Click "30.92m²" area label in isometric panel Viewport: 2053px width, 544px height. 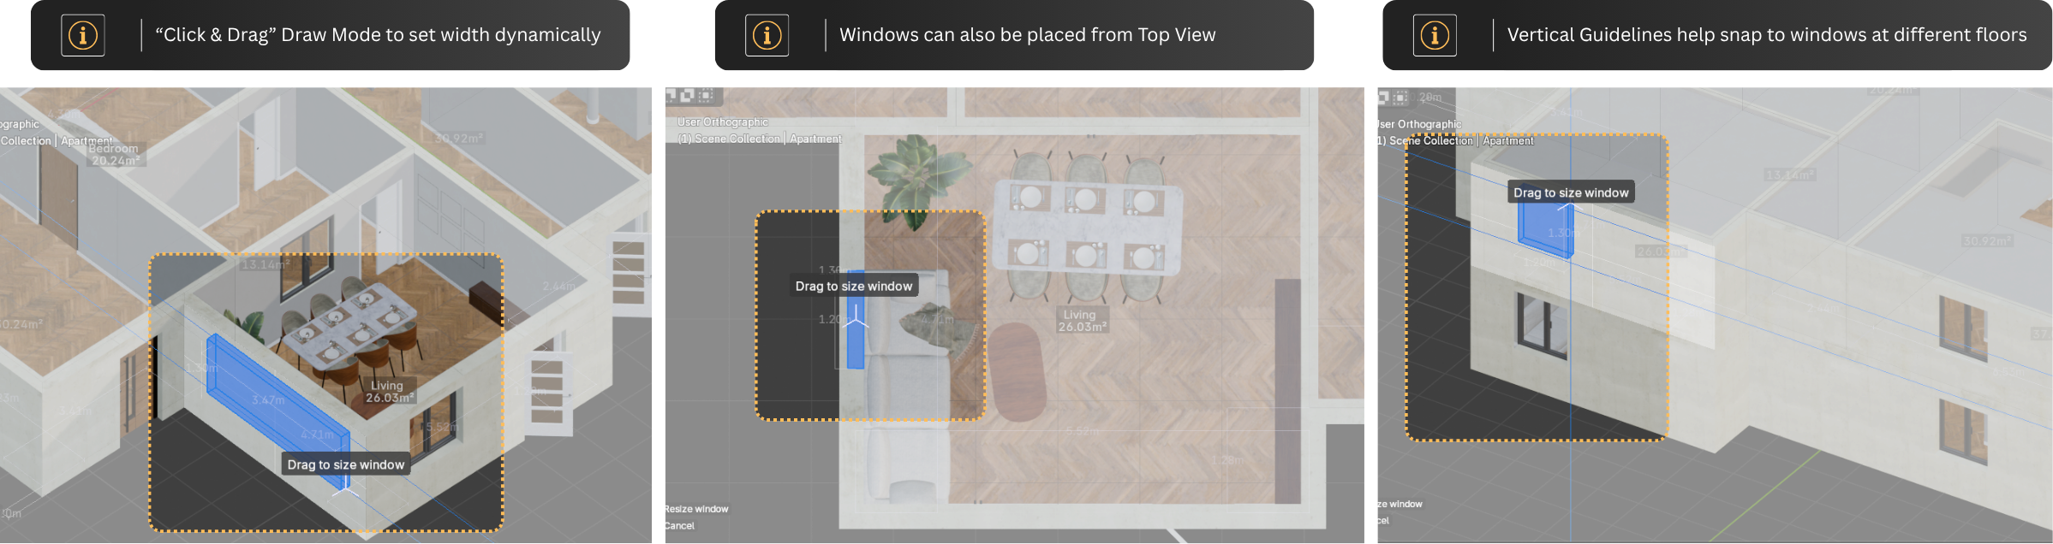(x=458, y=139)
